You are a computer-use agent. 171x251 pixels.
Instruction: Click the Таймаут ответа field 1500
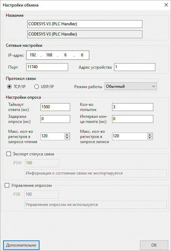coord(55,107)
